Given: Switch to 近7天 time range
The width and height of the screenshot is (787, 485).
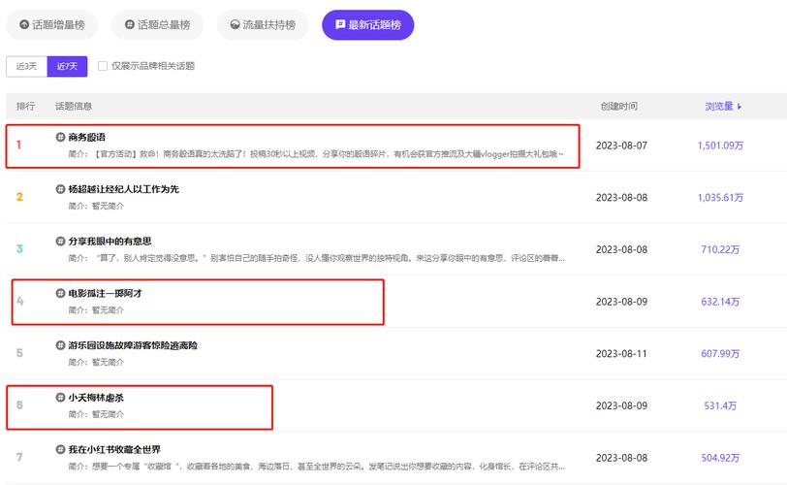Looking at the screenshot, I should (x=67, y=66).
